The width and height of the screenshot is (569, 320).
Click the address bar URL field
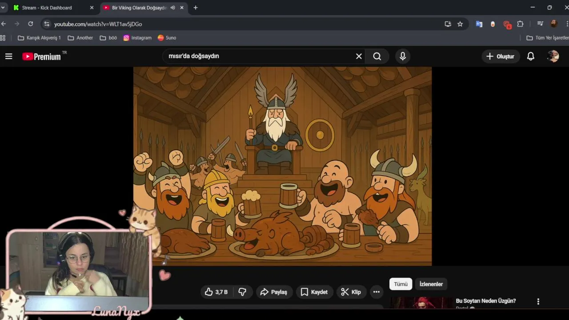[247, 24]
